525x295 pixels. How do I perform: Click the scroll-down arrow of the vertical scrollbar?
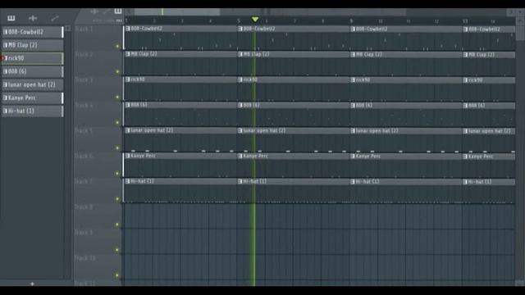tap(519, 283)
